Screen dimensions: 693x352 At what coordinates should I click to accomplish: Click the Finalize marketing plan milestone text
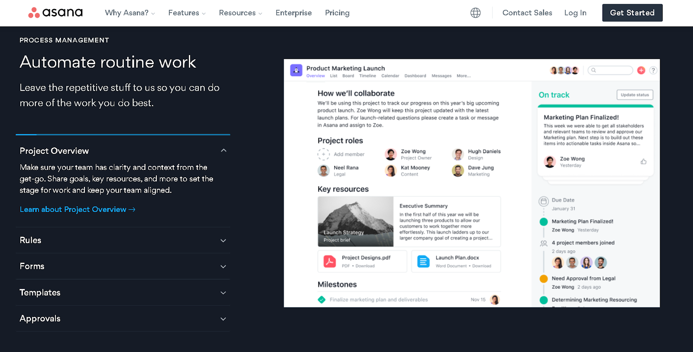[379, 300]
